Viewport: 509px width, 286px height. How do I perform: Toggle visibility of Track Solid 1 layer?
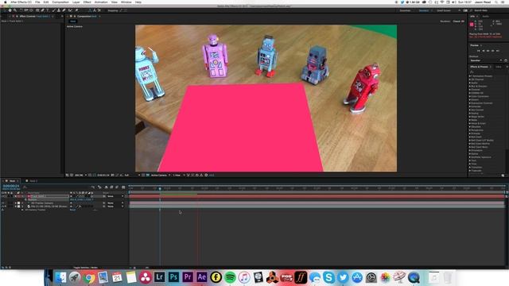click(x=3, y=196)
